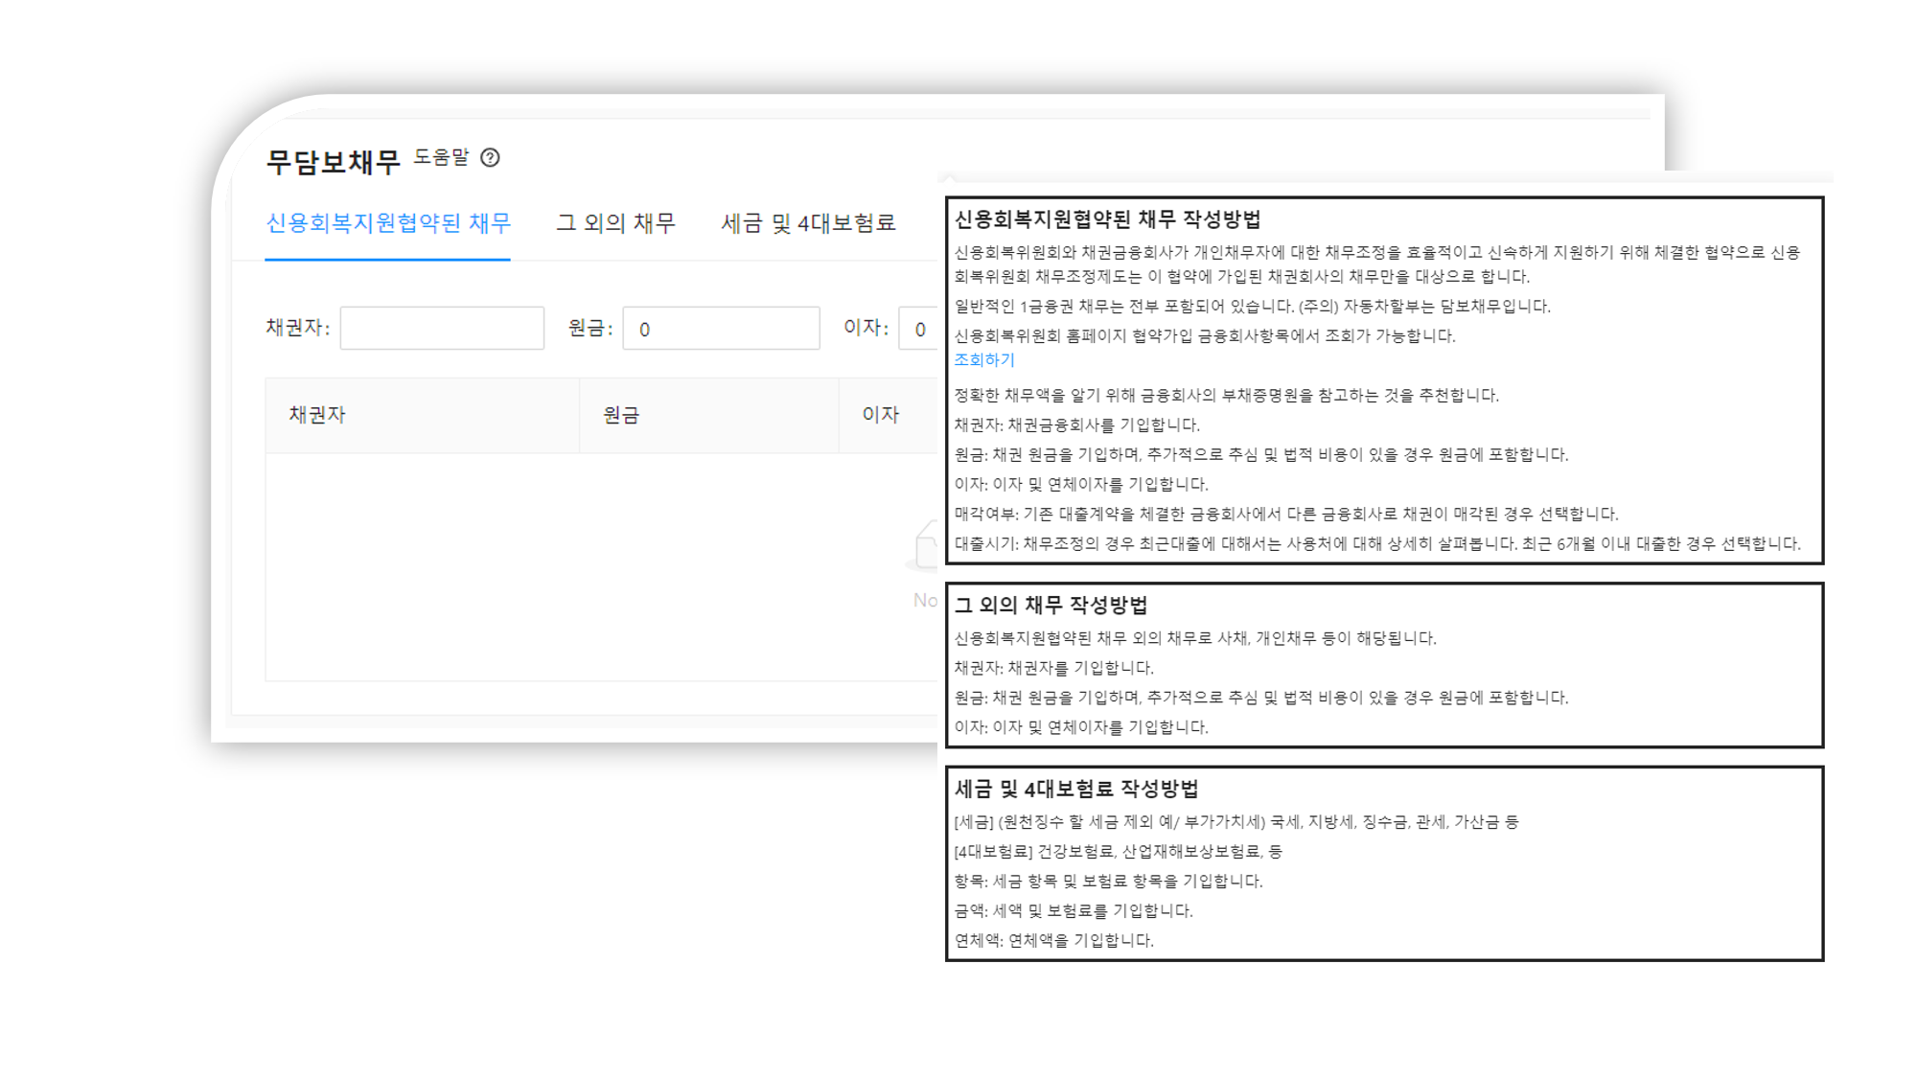Screen dimensions: 1917x1078
Task: Click the 도움말 label beside 무담보채무
Action: [442, 157]
